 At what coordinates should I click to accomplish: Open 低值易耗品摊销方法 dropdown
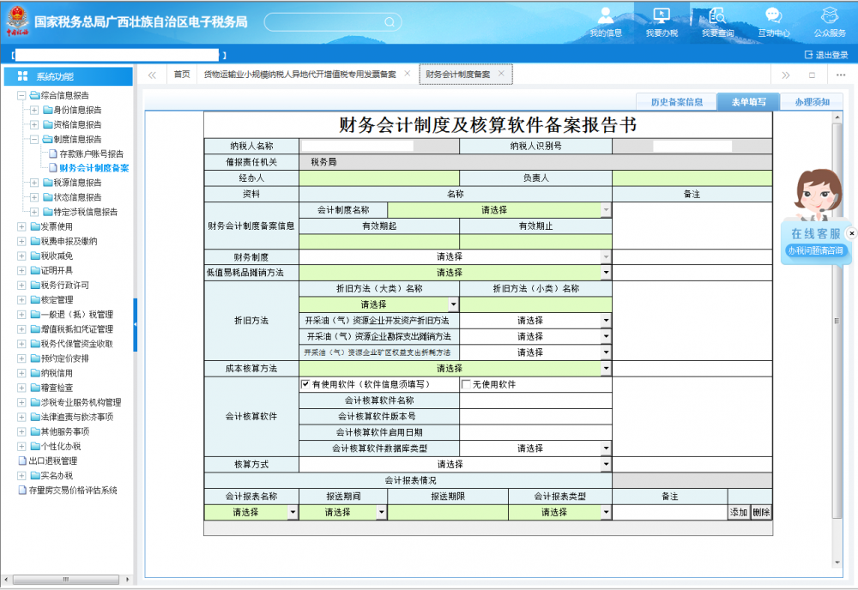pyautogui.click(x=606, y=272)
